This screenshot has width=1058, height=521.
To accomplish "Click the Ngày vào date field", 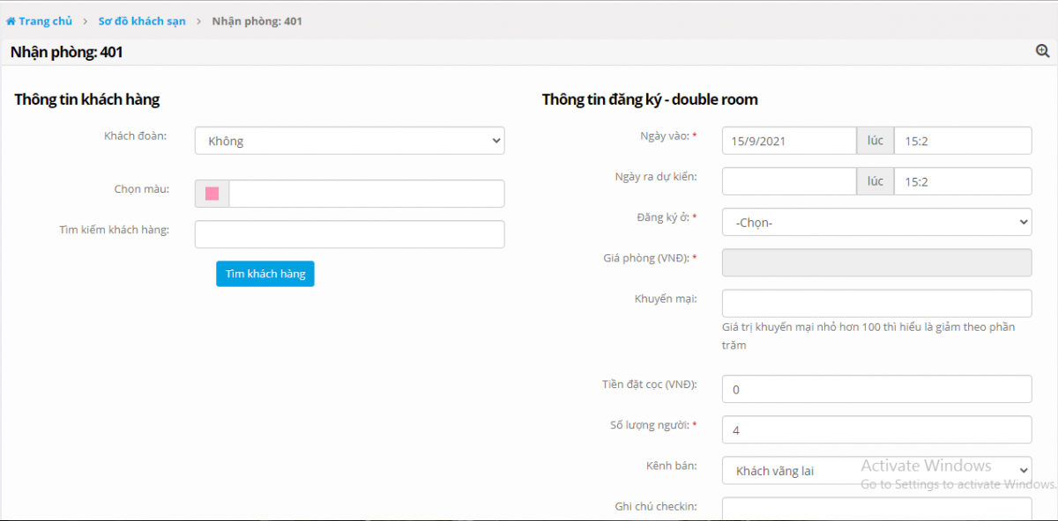I will coord(788,141).
